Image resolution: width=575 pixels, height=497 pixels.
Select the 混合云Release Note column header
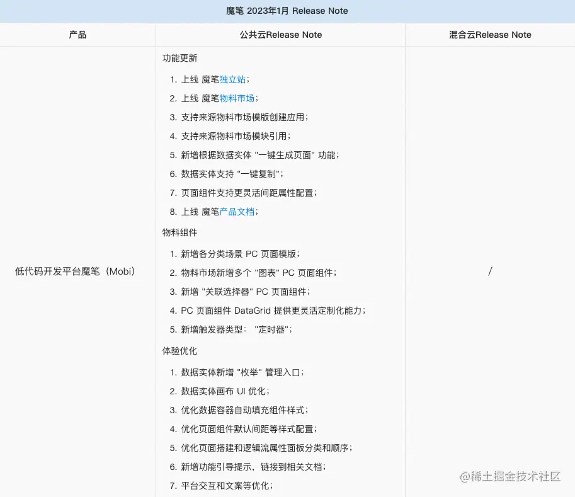click(x=490, y=35)
